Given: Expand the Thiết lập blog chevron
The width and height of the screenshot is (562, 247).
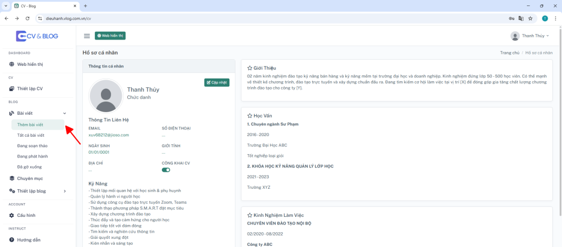Looking at the screenshot, I should coord(65,191).
